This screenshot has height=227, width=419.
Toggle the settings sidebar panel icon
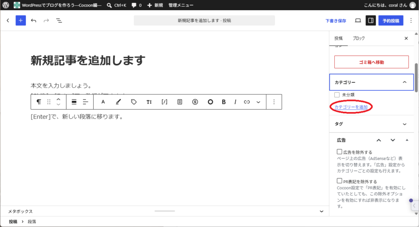pos(371,20)
